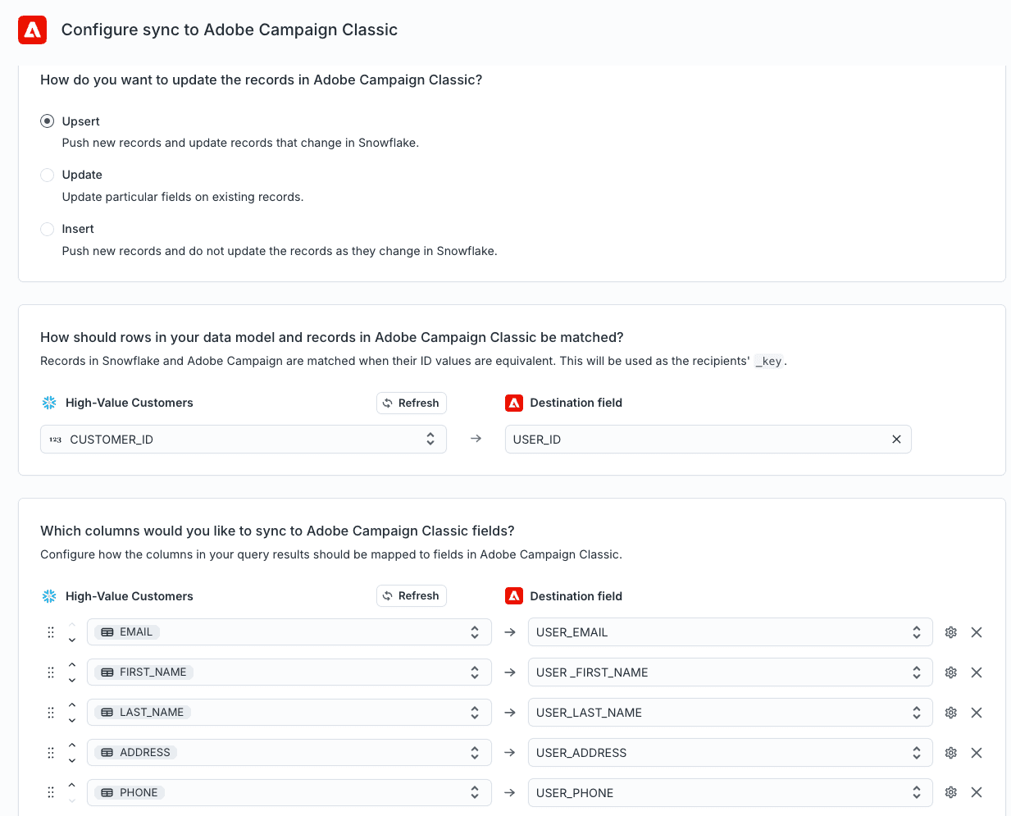1011x816 pixels.
Task: Choose the Update radio option
Action: pyautogui.click(x=48, y=175)
